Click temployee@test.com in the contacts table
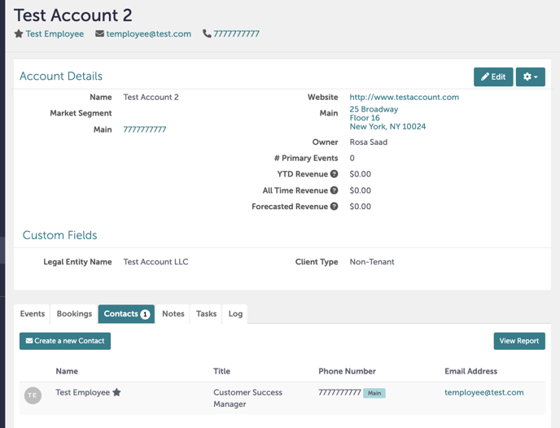The width and height of the screenshot is (560, 428). [483, 392]
